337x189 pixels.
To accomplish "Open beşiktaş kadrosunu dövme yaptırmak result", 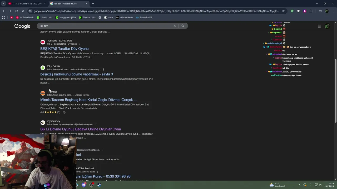I will pyautogui.click(x=77, y=74).
